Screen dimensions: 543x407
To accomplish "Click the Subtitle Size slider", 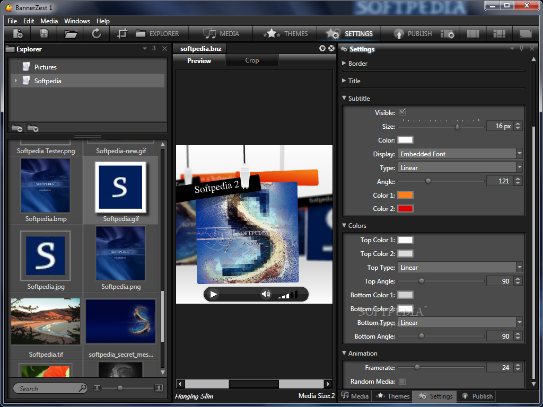I will pyautogui.click(x=441, y=127).
